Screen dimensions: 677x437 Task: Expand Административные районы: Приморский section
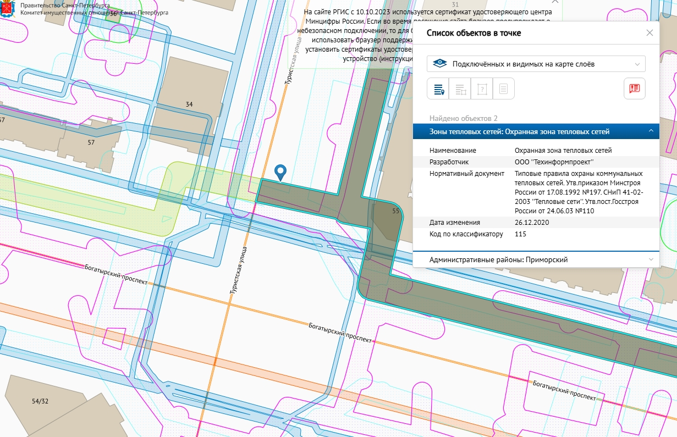[x=651, y=259]
